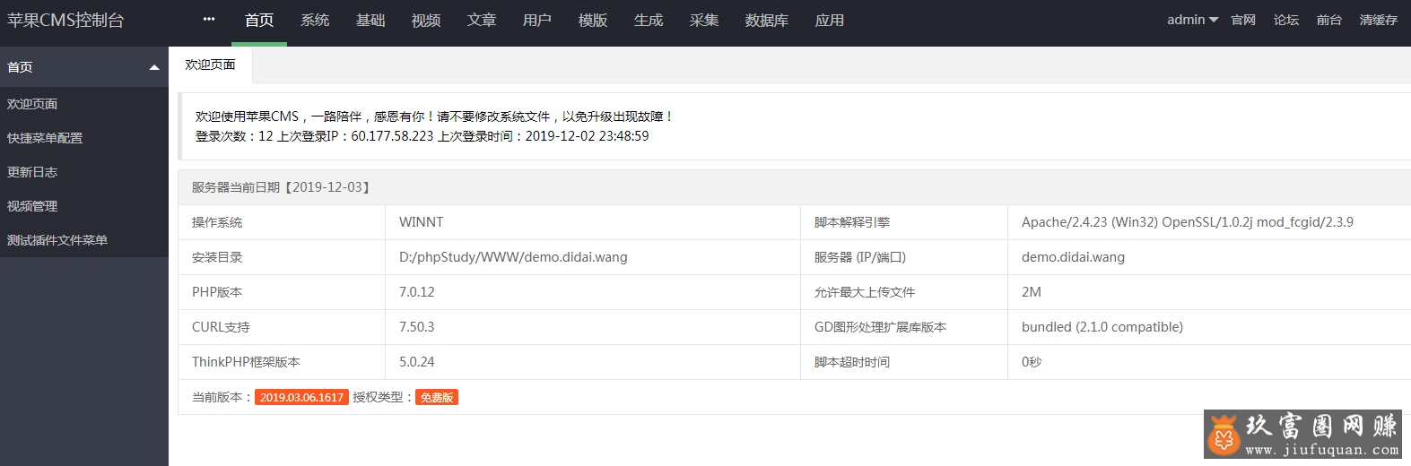The image size is (1411, 466).
Task: Click the 免费版 license badge
Action: click(x=437, y=397)
